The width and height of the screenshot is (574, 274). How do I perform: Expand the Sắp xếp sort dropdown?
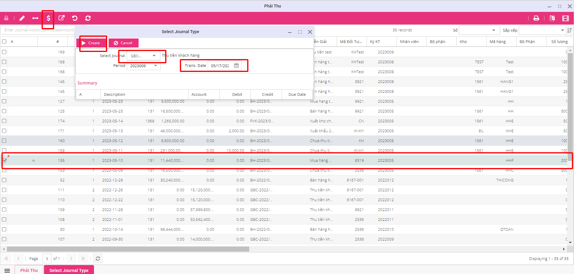tap(562, 30)
